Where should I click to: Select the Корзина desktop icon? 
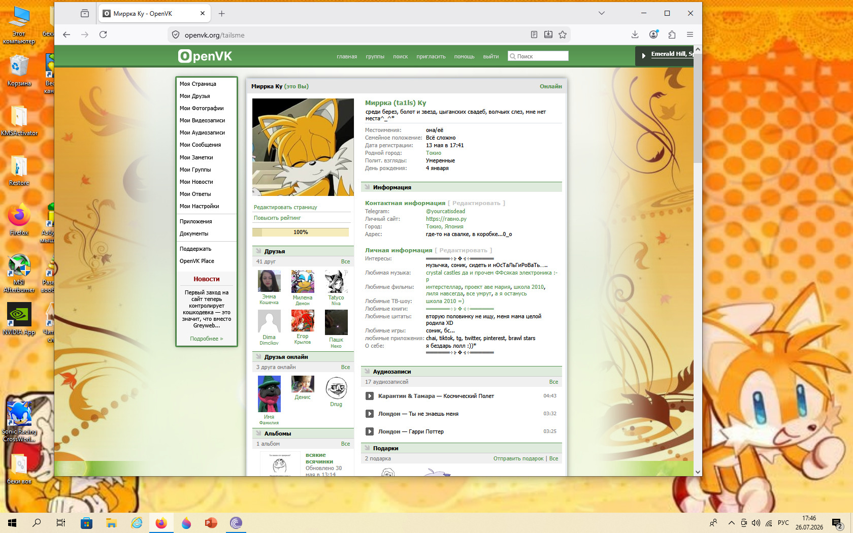click(19, 70)
